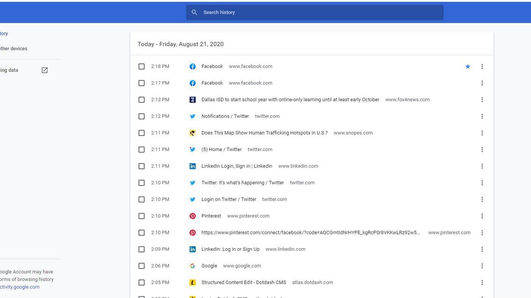Open tabs from other devices section

coord(13,49)
